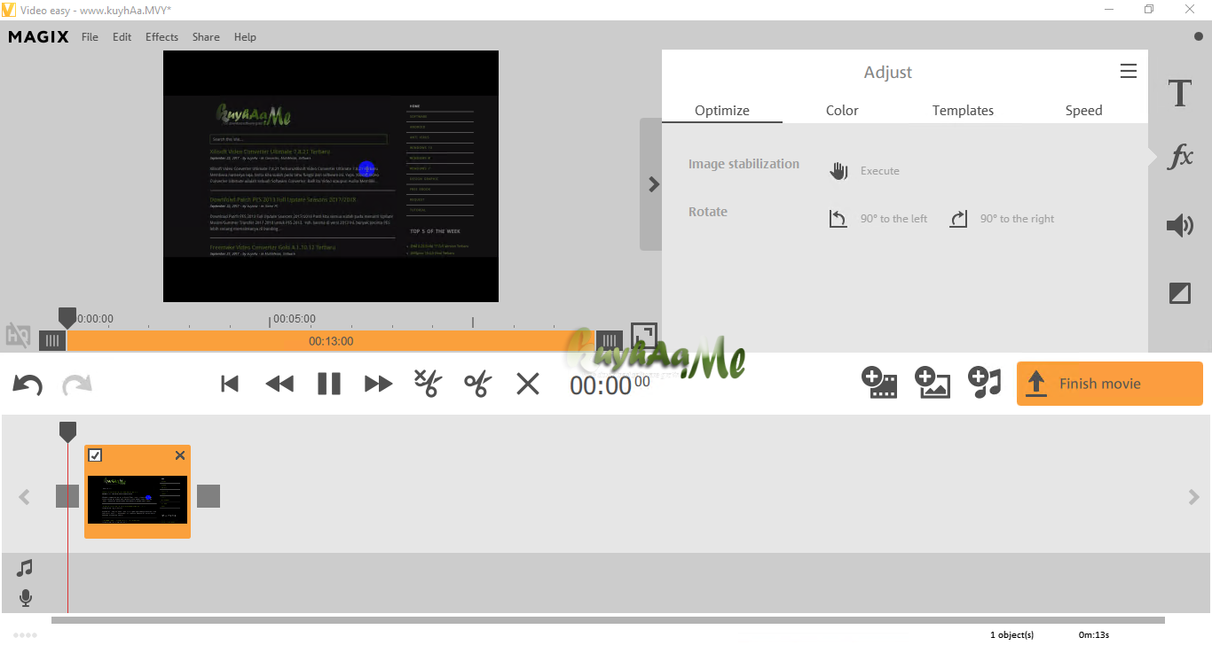Screen dimensions: 1212x645
Task: Click the right range handle on orange bar
Action: point(609,341)
